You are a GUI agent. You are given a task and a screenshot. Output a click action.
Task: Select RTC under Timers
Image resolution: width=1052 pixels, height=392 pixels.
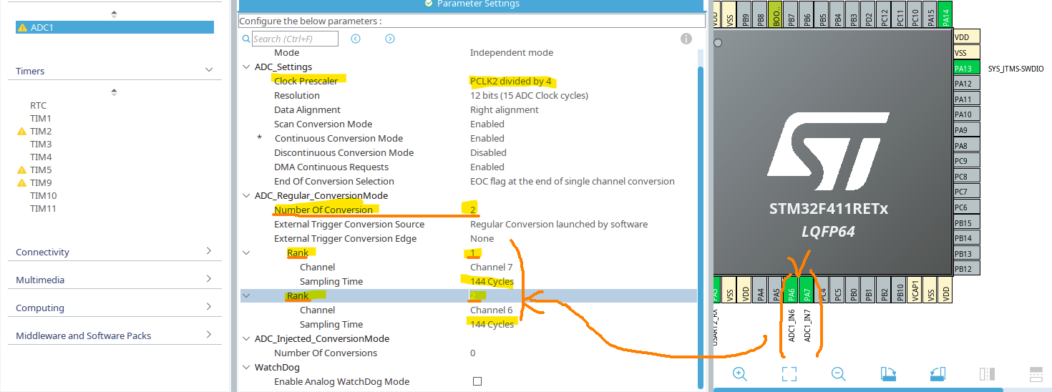pyautogui.click(x=38, y=105)
